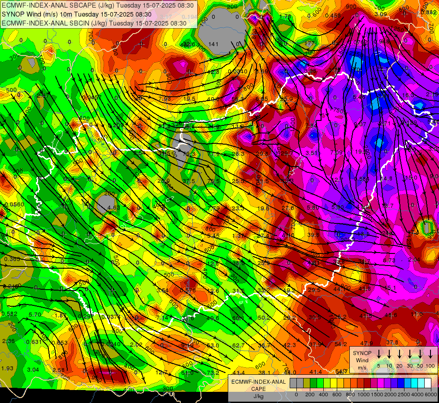
Task: Click the 50 m/s wind arrow in legend
Action: 420,354
